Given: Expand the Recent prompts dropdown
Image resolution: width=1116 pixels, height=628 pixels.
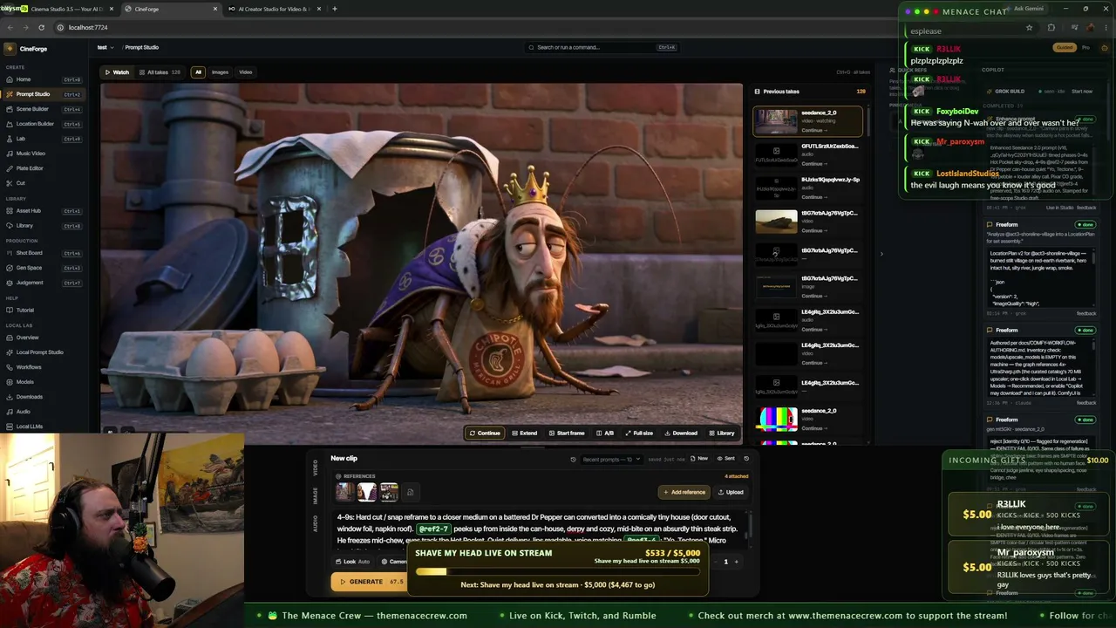Looking at the screenshot, I should pos(611,459).
